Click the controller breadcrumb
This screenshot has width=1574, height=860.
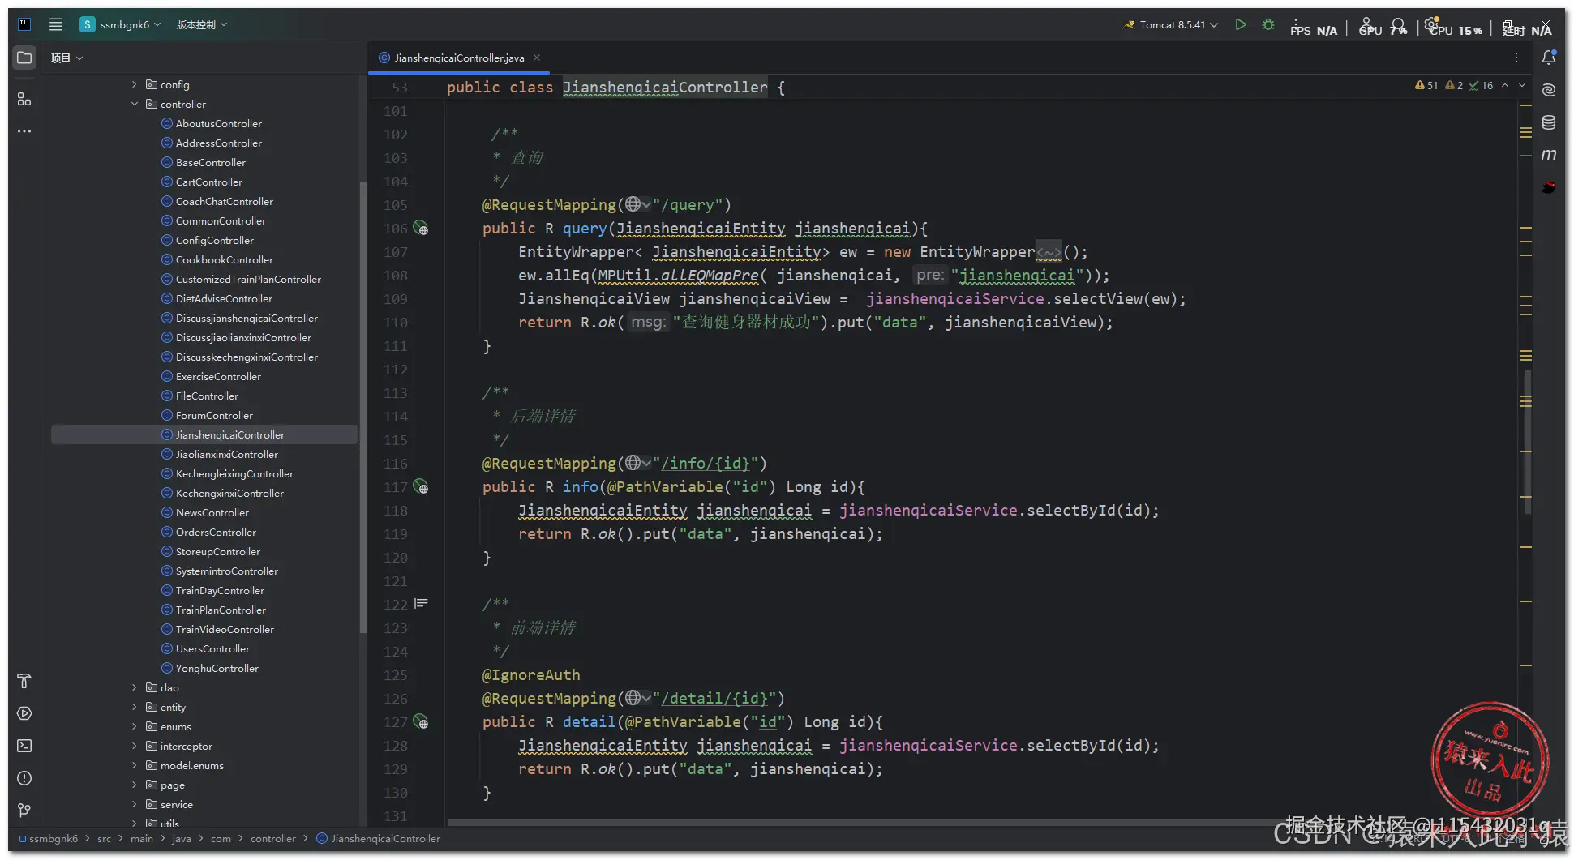273,838
